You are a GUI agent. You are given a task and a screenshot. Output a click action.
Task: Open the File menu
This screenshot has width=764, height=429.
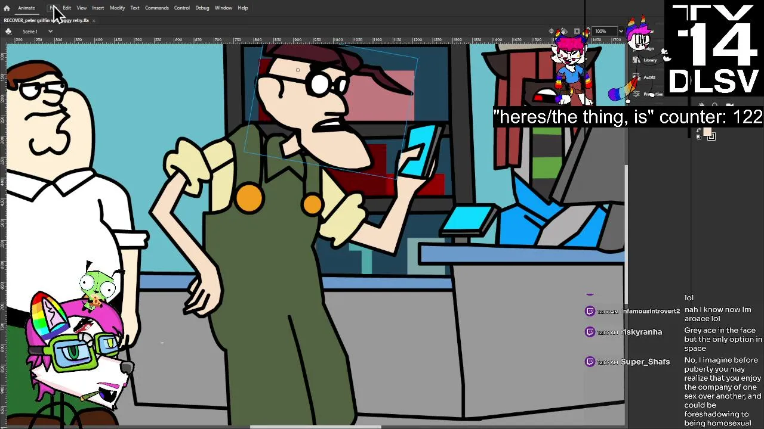coord(53,8)
